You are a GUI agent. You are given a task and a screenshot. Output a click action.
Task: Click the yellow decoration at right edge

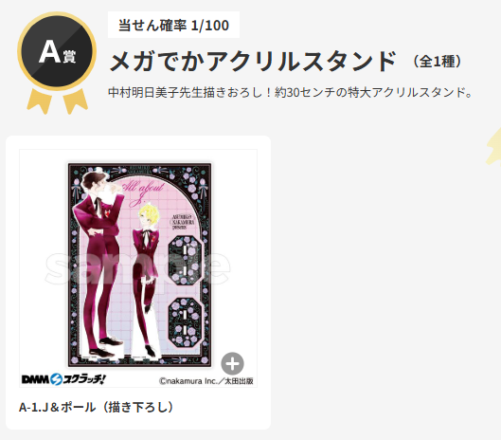[493, 148]
